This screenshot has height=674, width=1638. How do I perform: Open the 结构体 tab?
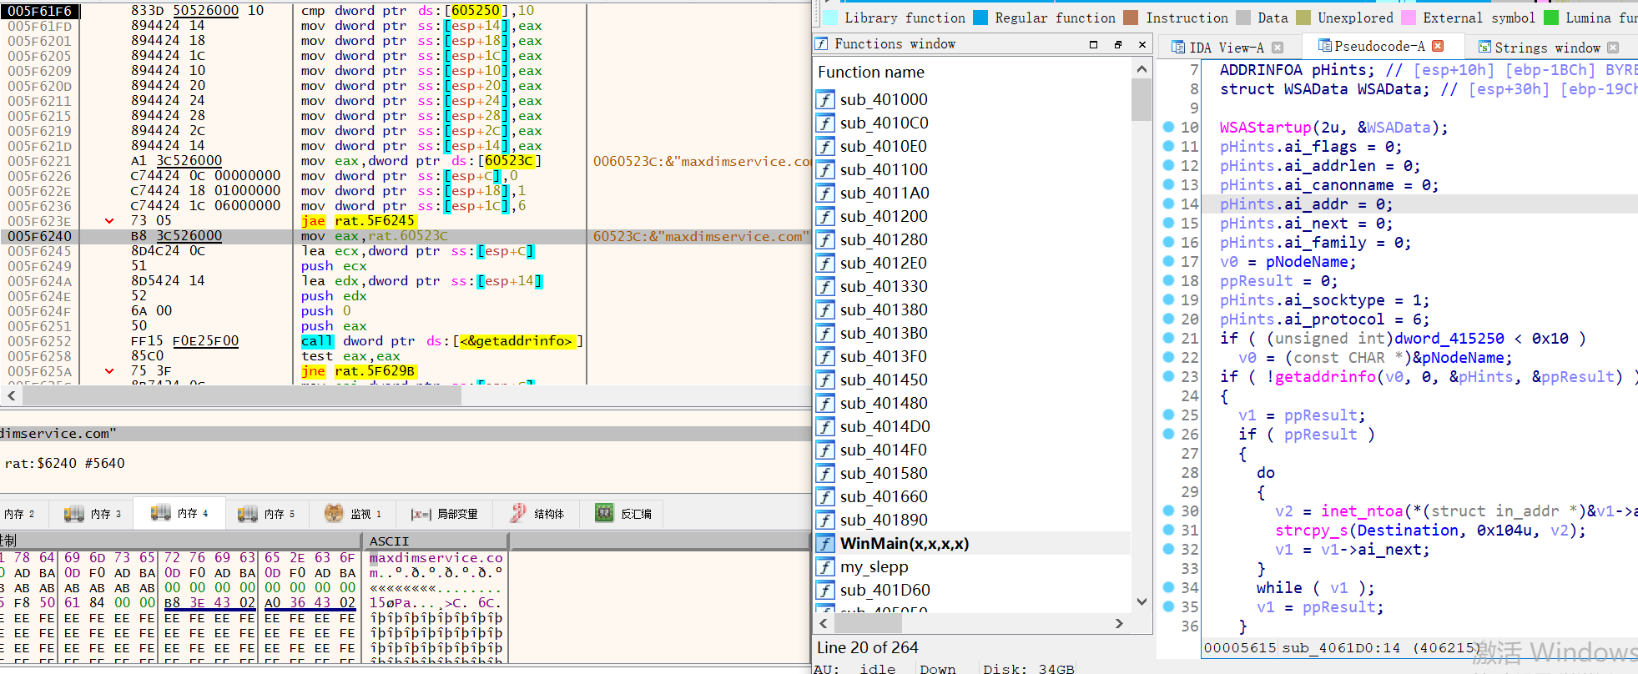pyautogui.click(x=537, y=514)
